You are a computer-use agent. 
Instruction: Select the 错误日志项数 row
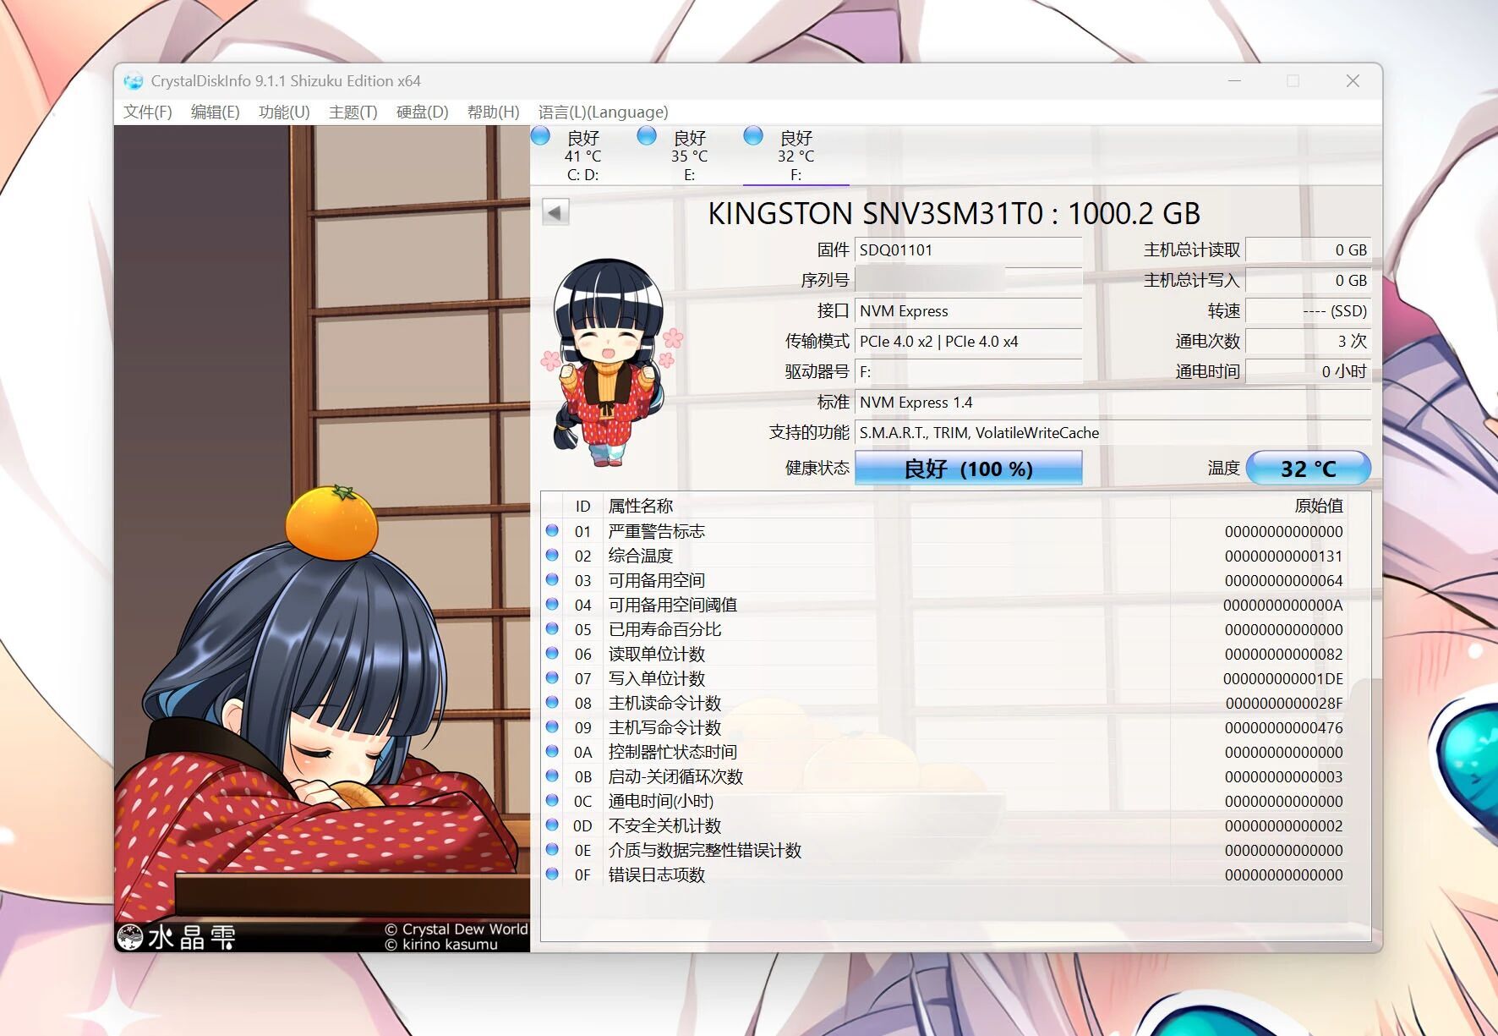pyautogui.click(x=943, y=874)
